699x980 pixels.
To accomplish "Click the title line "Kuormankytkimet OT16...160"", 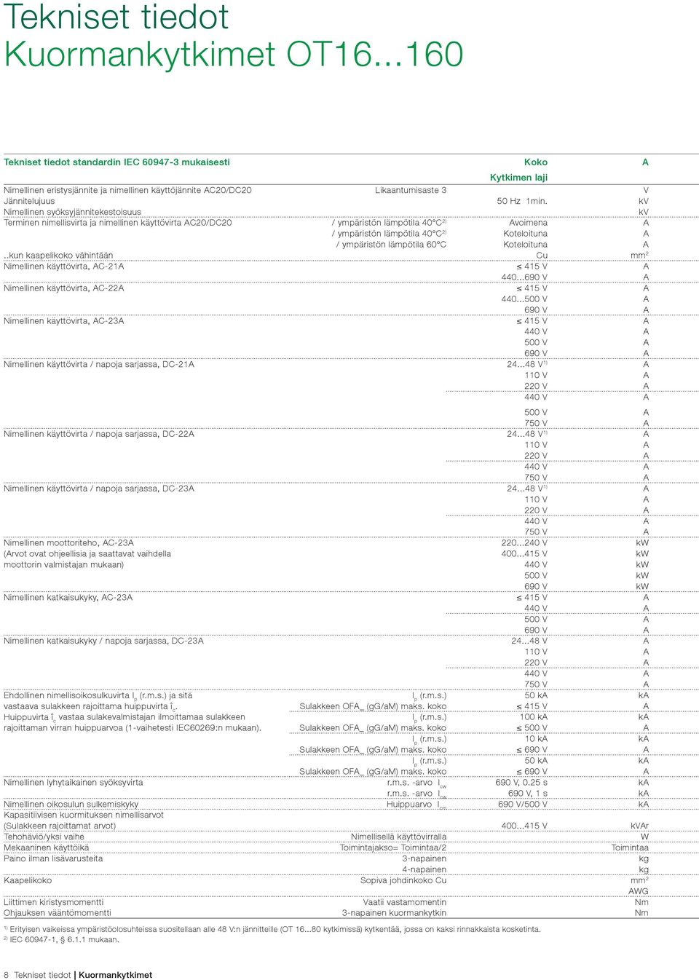I will click(x=234, y=55).
